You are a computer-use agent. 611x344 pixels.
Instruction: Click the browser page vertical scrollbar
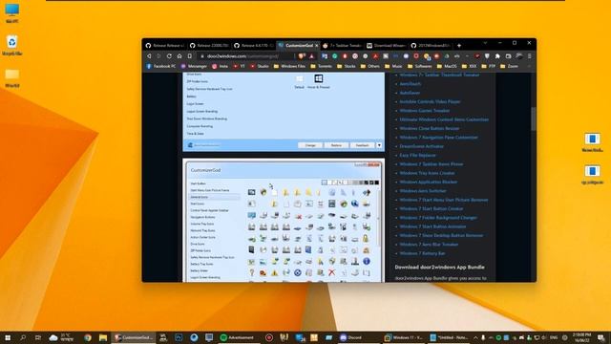534,118
